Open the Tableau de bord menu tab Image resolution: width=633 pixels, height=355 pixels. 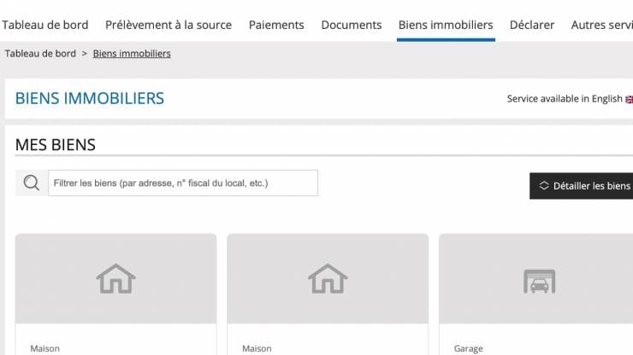44,25
